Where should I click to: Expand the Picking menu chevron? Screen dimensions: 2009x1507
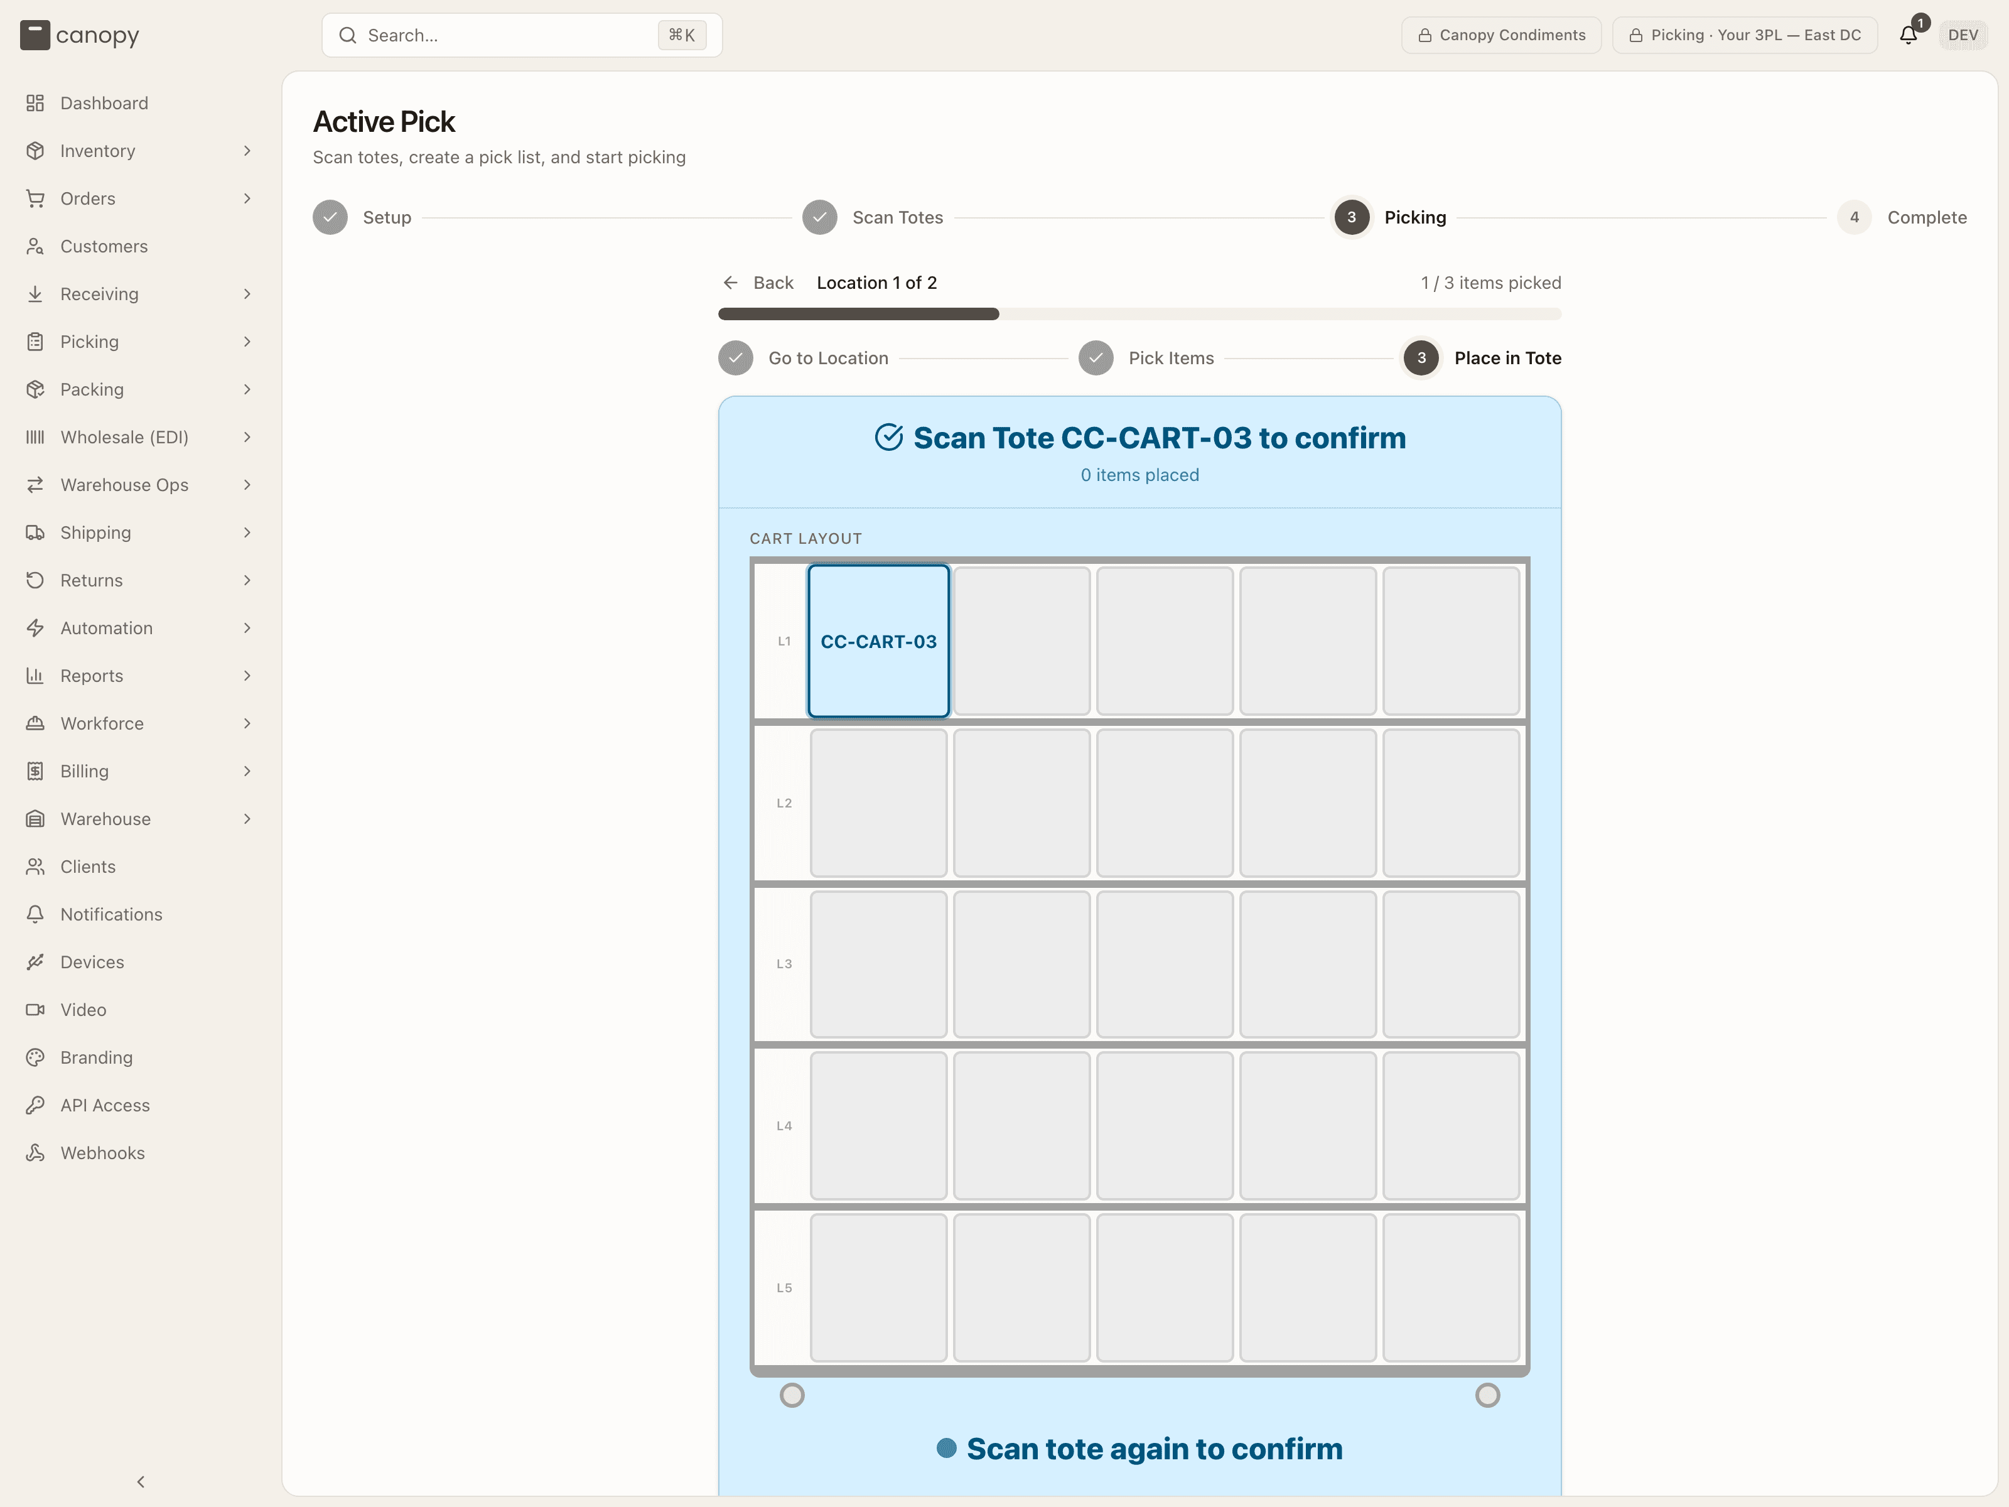[x=247, y=342]
